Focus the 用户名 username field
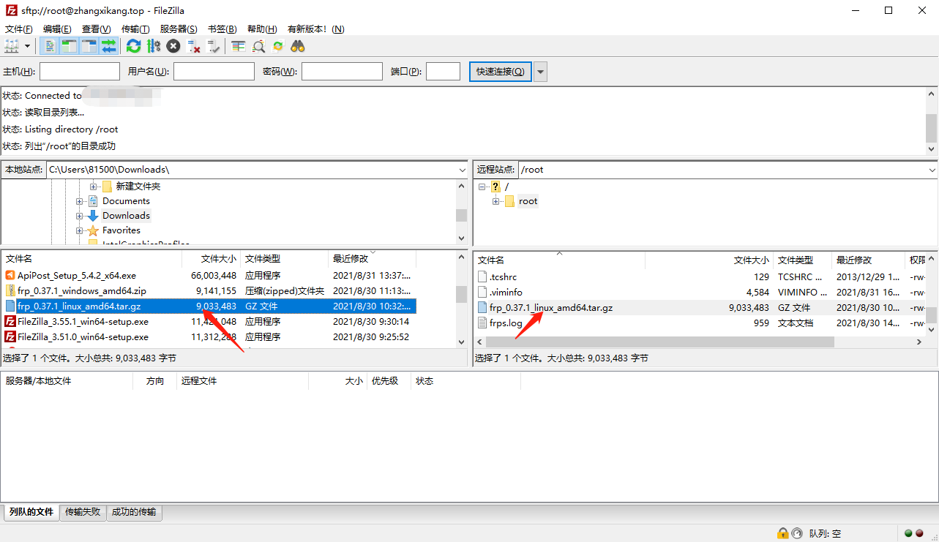The image size is (939, 542). point(214,71)
